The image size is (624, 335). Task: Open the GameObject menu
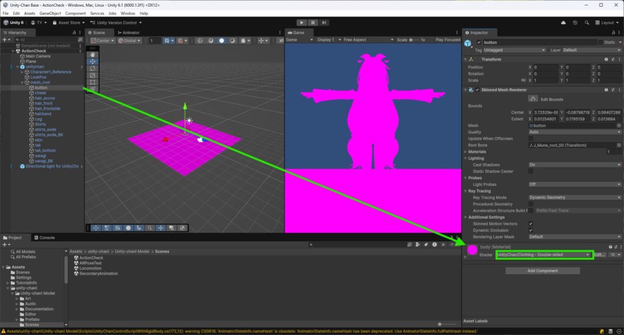tap(50, 13)
